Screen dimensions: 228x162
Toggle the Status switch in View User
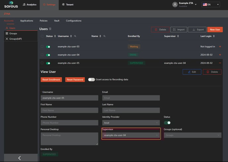click(167, 123)
